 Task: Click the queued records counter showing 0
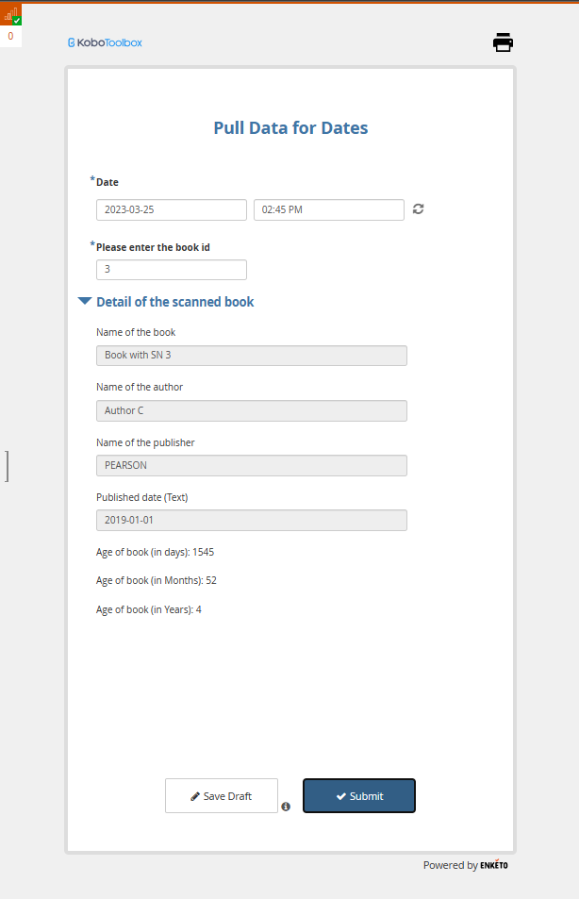tap(11, 36)
